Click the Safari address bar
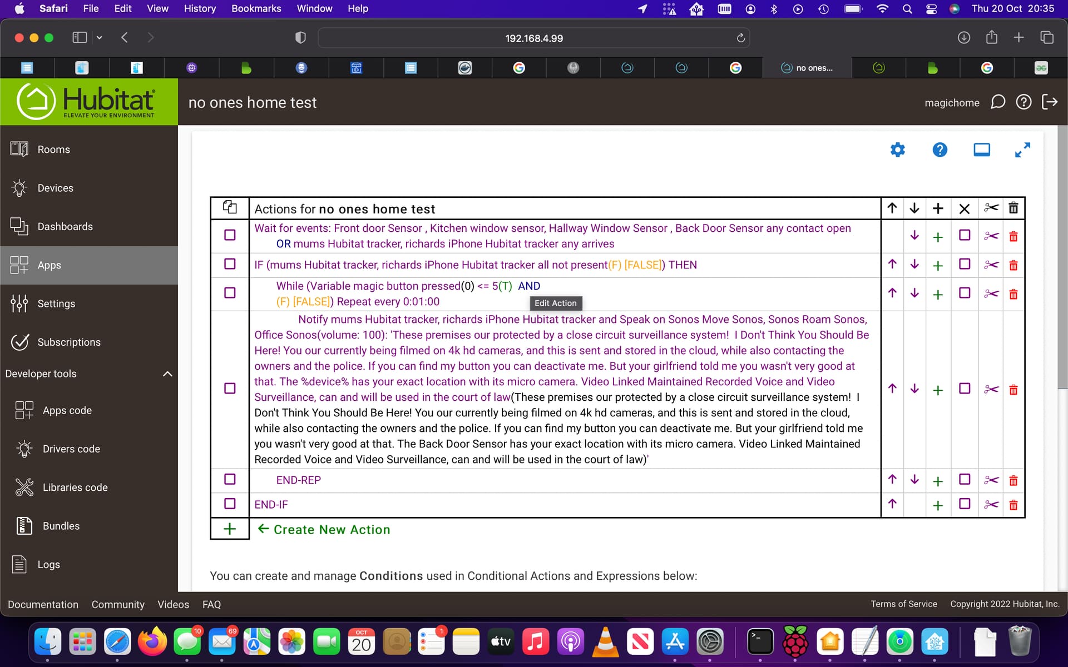Viewport: 1068px width, 667px height. tap(533, 38)
